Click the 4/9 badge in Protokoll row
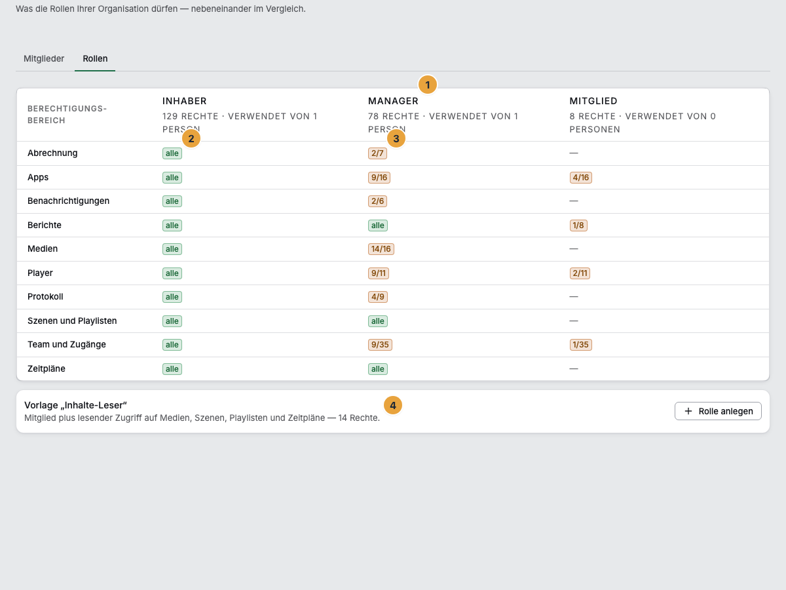 [378, 297]
